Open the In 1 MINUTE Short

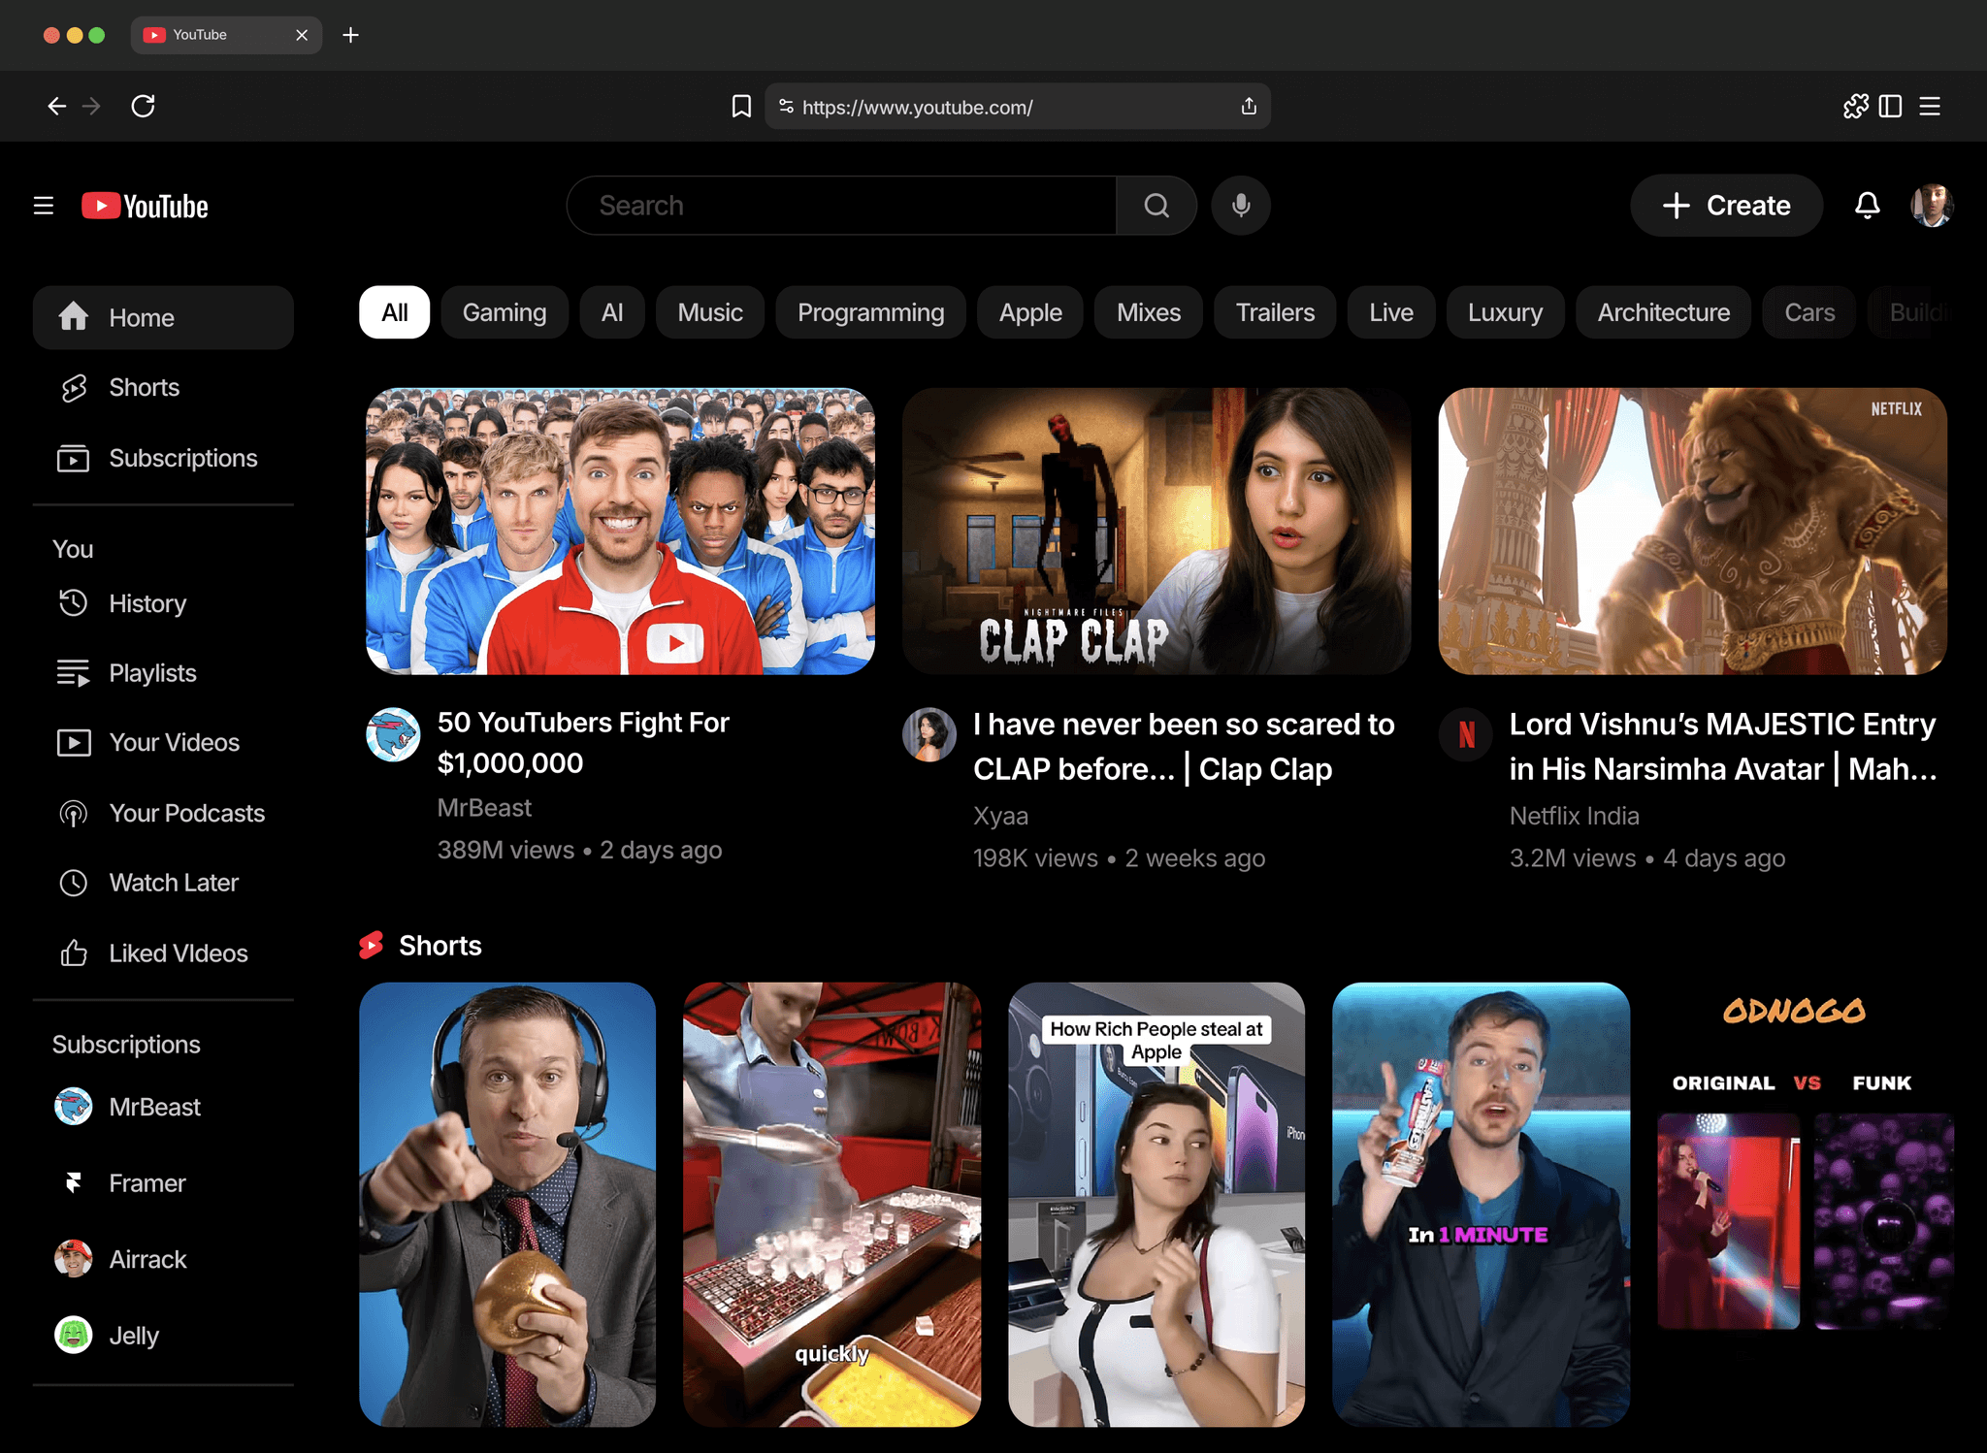coord(1481,1205)
